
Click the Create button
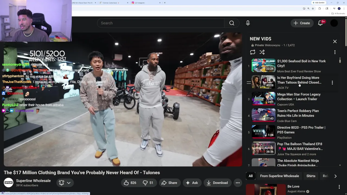tap(302, 23)
